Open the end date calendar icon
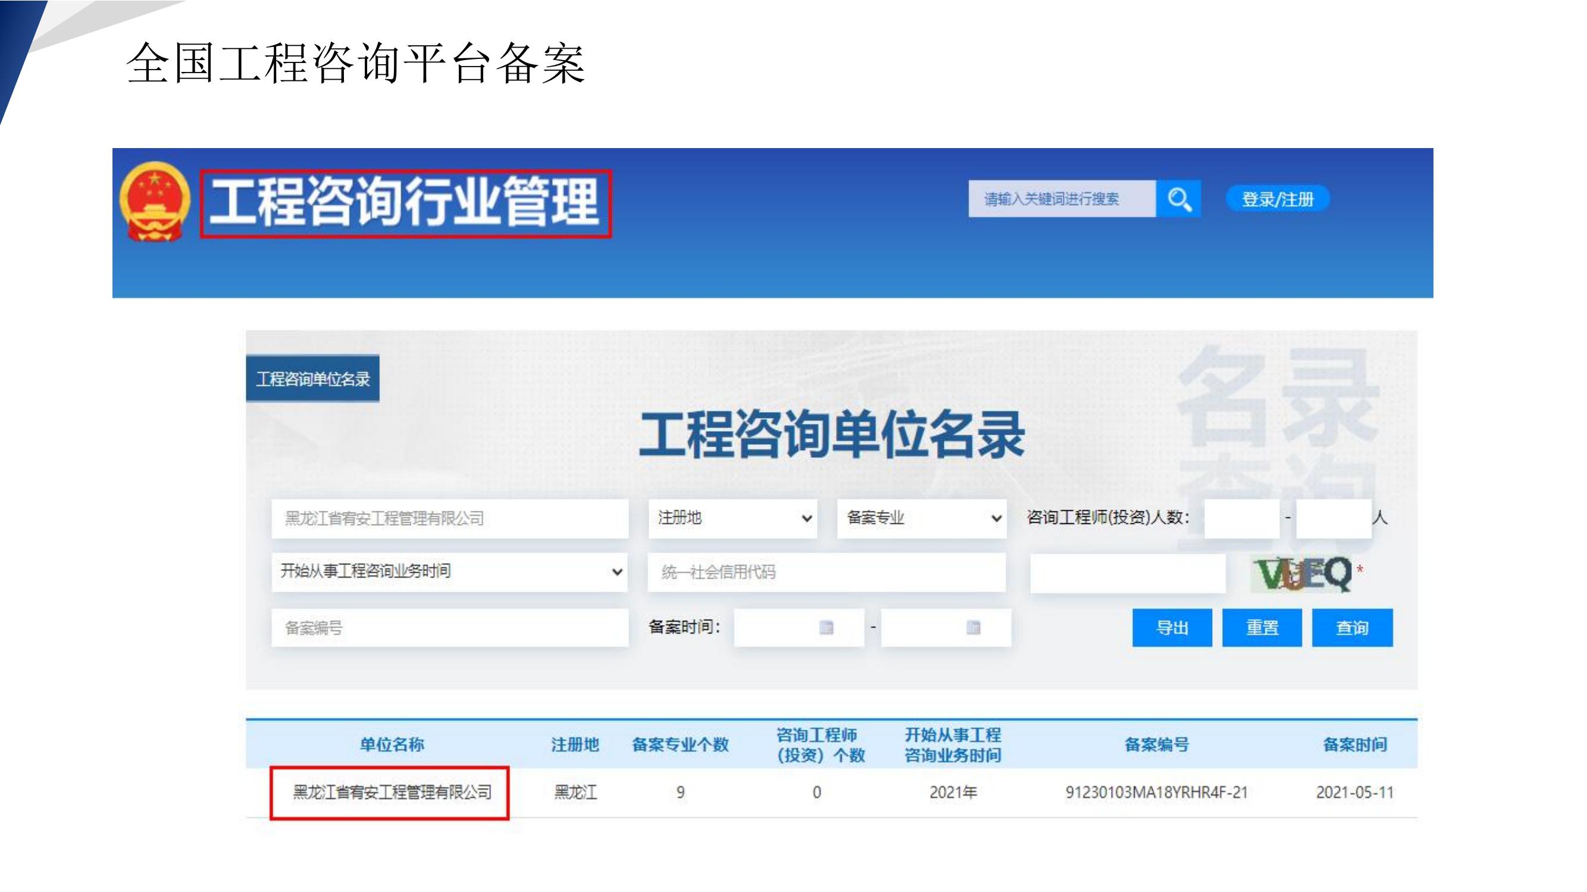 click(973, 627)
